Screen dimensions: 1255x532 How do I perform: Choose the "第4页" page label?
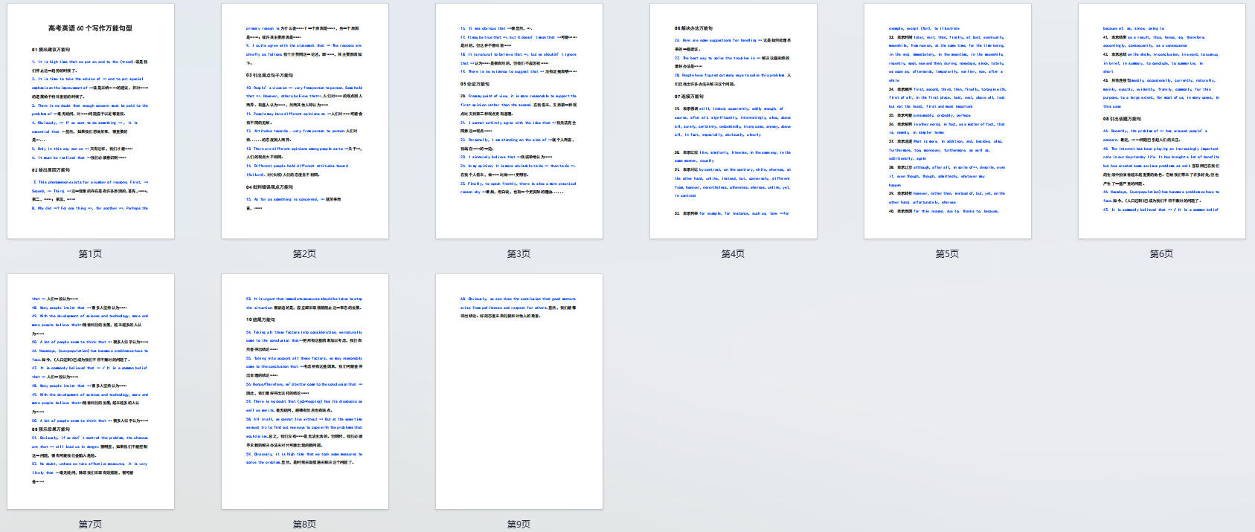point(734,254)
